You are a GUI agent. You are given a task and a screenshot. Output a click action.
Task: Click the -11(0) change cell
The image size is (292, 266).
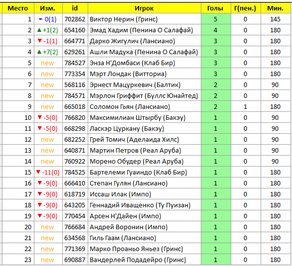coord(48,172)
